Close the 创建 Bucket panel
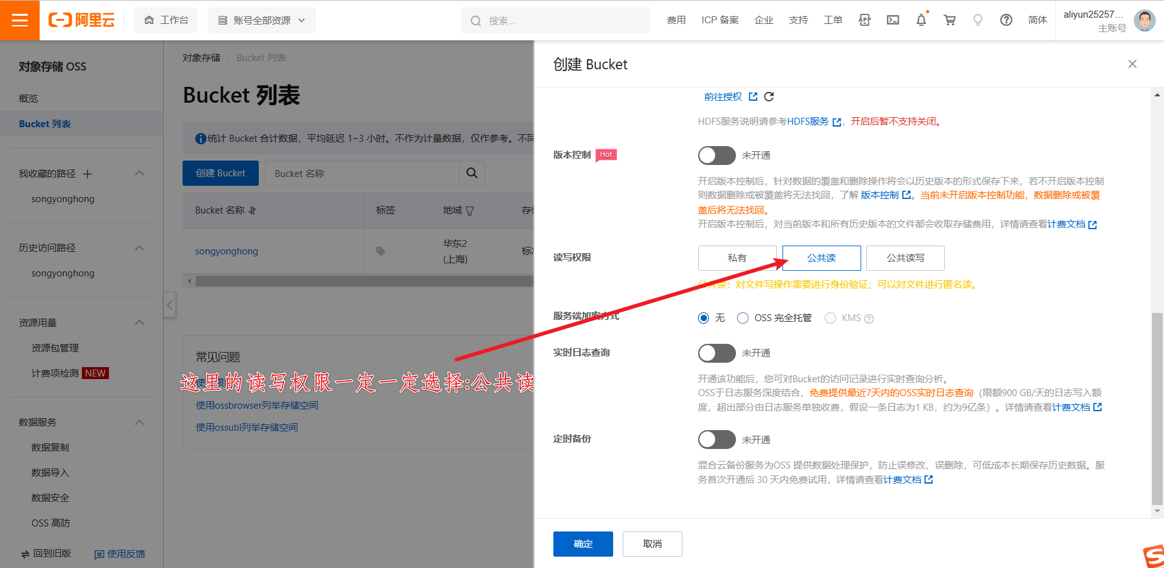Viewport: 1164px width, 568px height. pyautogui.click(x=1132, y=64)
